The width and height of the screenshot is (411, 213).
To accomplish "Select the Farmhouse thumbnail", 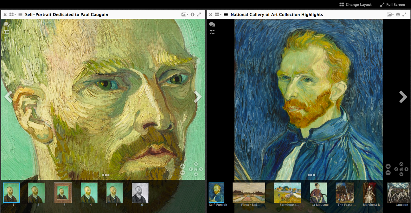I will tap(287, 193).
